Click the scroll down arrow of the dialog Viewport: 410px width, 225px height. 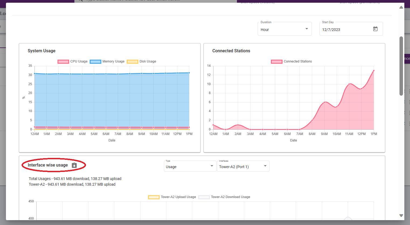[x=401, y=216]
